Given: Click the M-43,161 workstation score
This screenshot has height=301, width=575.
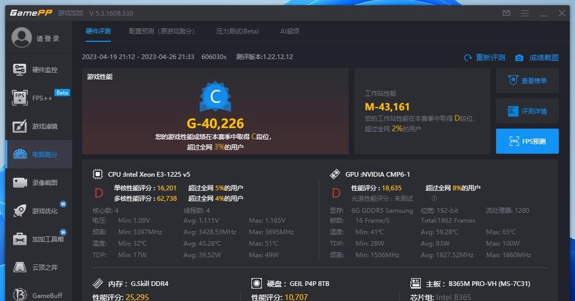Looking at the screenshot, I should coord(387,107).
